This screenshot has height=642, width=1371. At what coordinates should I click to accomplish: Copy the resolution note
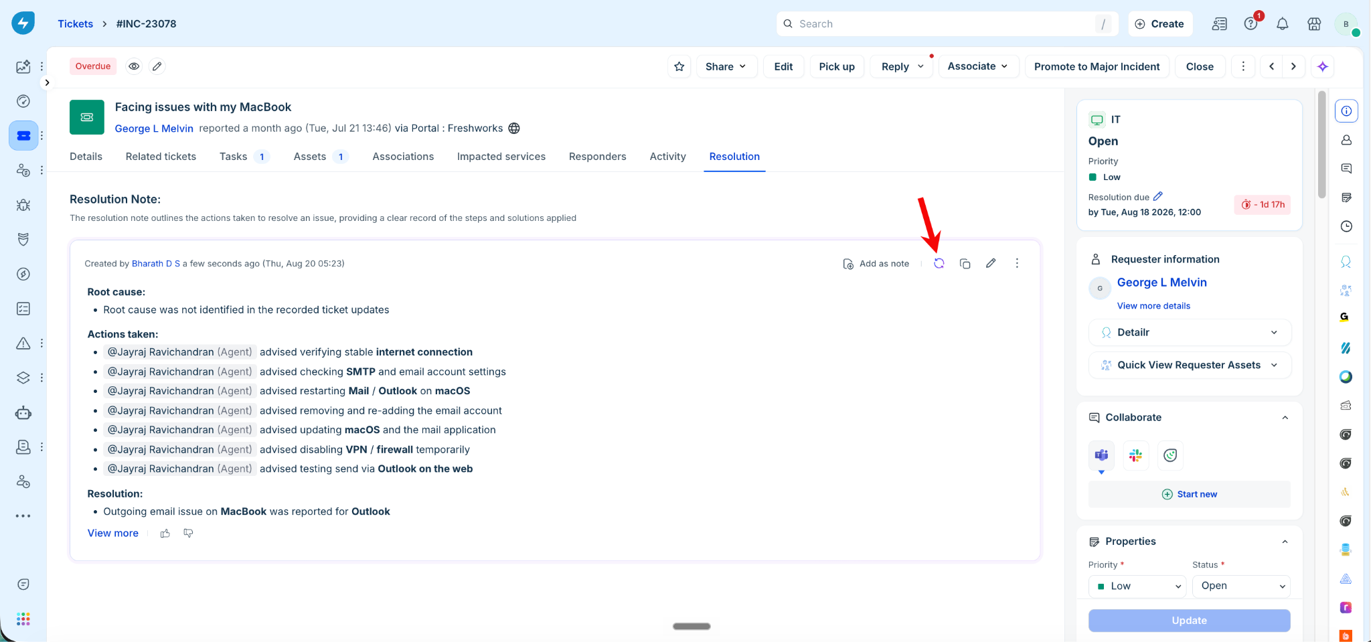coord(965,264)
